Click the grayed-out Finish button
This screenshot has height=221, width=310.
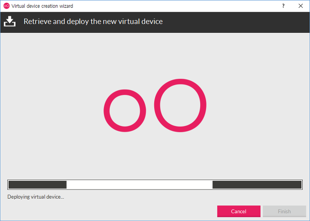[x=284, y=211]
